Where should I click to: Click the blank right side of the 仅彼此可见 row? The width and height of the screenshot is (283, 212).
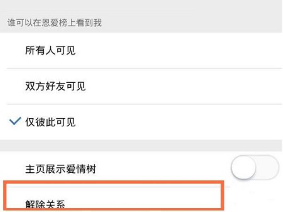(180, 122)
